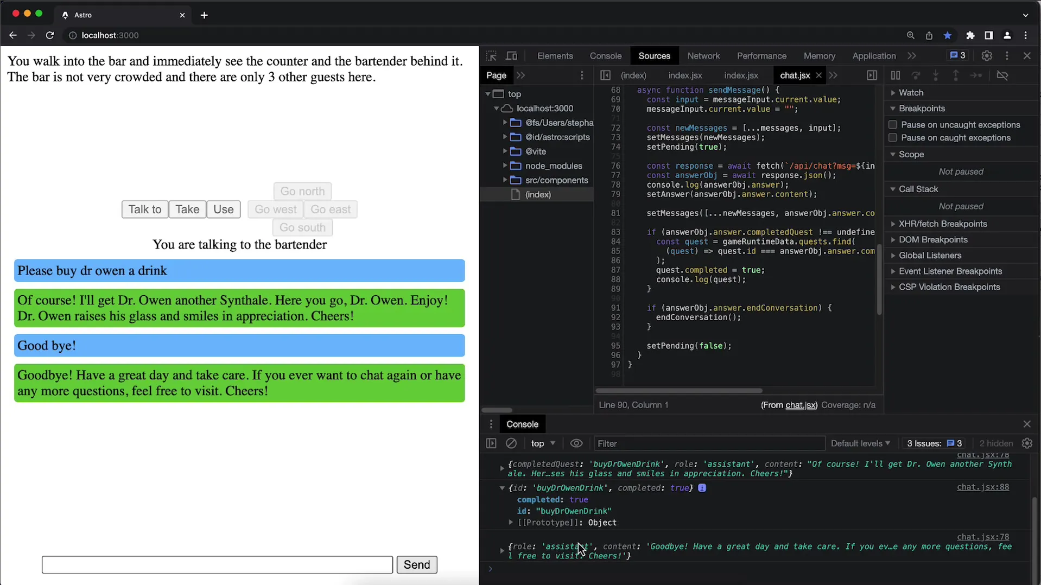The width and height of the screenshot is (1041, 585).
Task: Expand the src/components folder
Action: [505, 180]
